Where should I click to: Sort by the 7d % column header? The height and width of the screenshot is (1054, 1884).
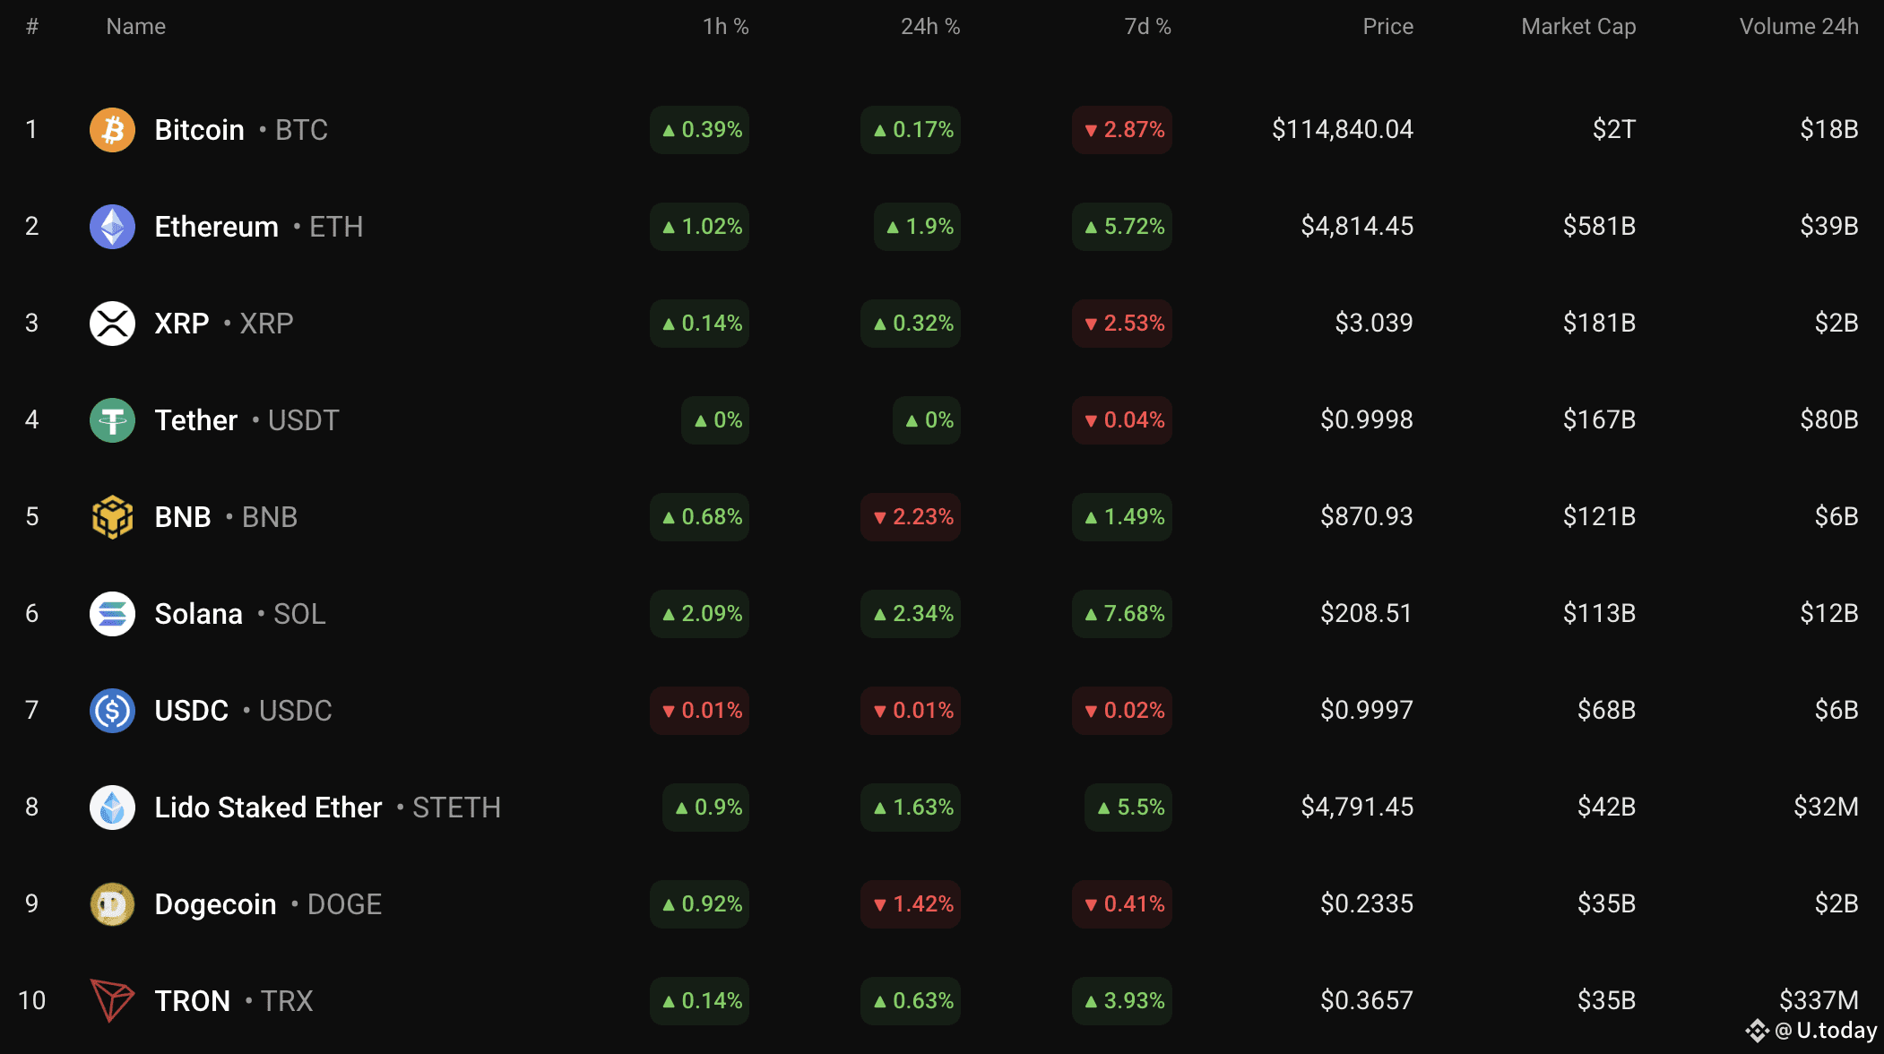(x=1147, y=27)
